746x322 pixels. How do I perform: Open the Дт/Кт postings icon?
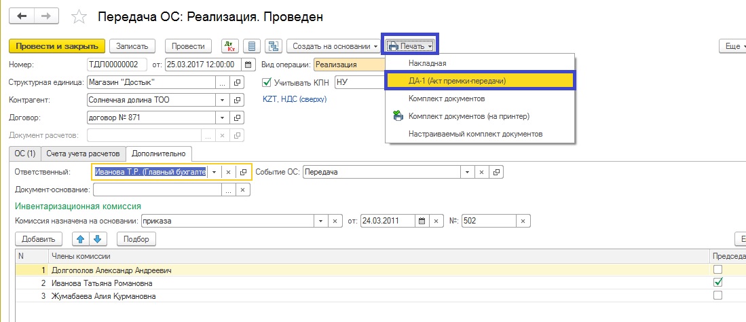229,46
